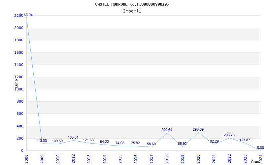The image size is (264, 165).
Task: Click the 1600 y-axis tick label
Action: pos(18,52)
